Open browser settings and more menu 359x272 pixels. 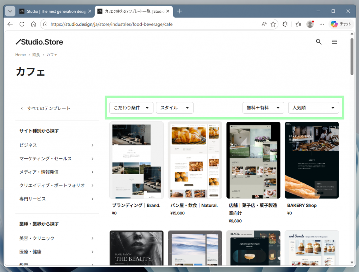coord(322,24)
